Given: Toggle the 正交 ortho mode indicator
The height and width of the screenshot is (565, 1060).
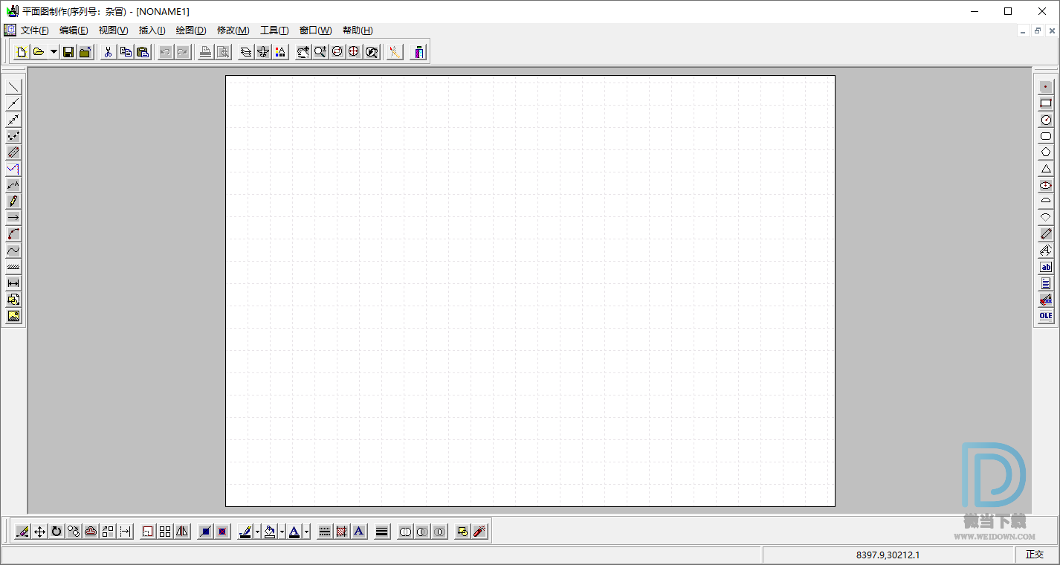Looking at the screenshot, I should 1035,555.
